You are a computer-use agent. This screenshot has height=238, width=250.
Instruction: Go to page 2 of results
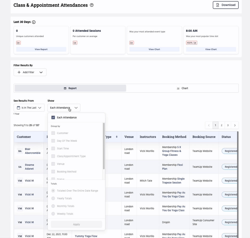pos(221,125)
